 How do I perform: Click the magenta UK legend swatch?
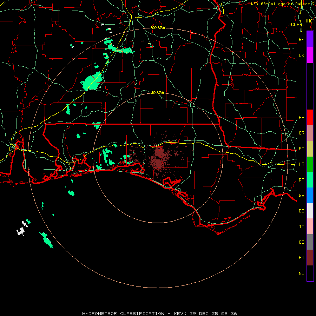point(310,55)
